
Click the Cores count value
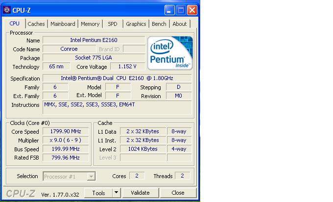137,176
